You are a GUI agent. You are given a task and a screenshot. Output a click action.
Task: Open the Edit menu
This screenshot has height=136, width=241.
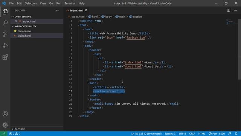[x=19, y=3]
